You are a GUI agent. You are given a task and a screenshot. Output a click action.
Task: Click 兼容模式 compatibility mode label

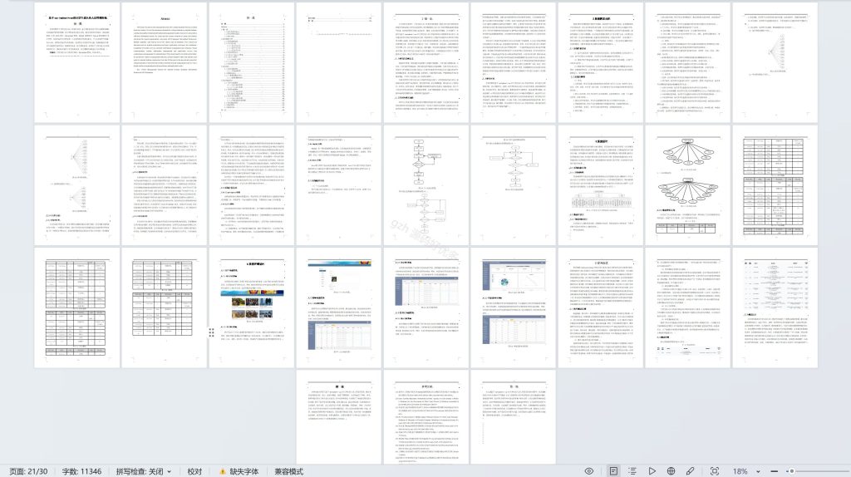pos(288,471)
